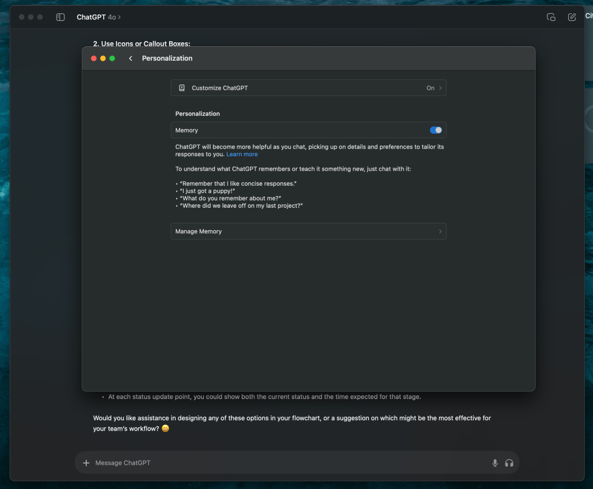Click the Manage Memory chevron arrow
593x489 pixels.
440,231
